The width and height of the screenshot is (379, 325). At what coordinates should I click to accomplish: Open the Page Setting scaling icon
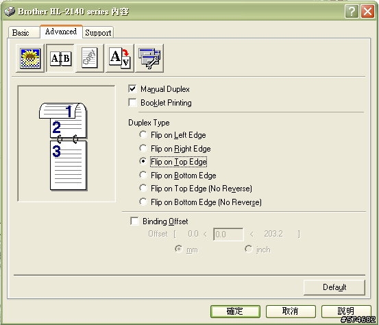tap(120, 58)
